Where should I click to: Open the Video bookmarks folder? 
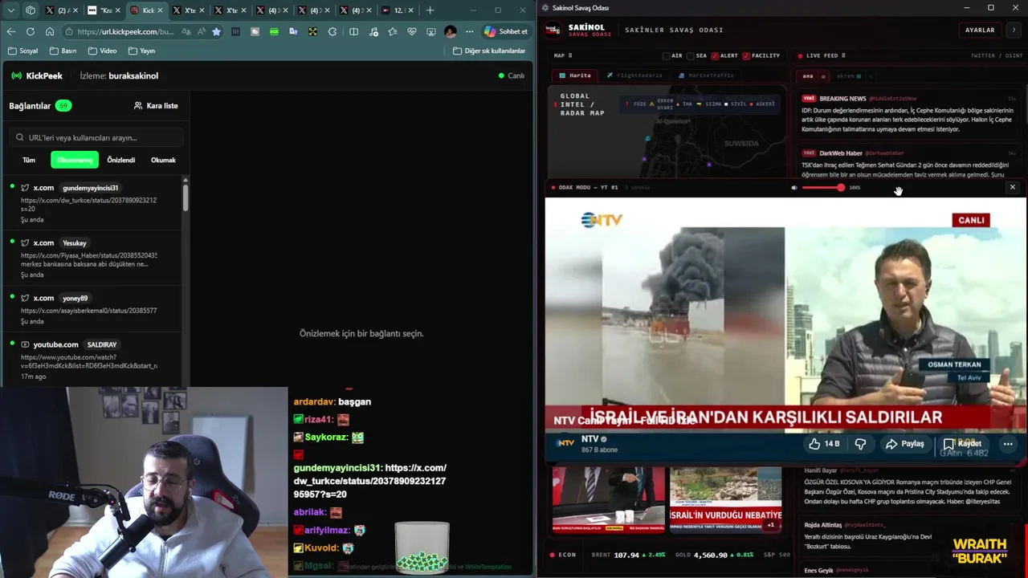pos(102,51)
